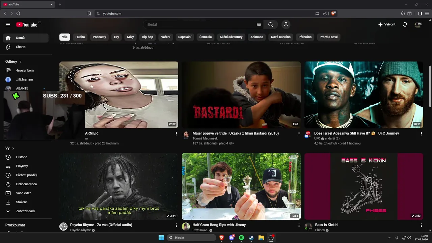Open Steam from the taskbar
432x243 pixels.
click(251, 238)
